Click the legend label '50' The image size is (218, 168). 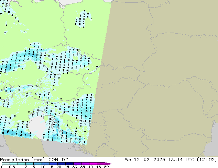click(x=106, y=167)
